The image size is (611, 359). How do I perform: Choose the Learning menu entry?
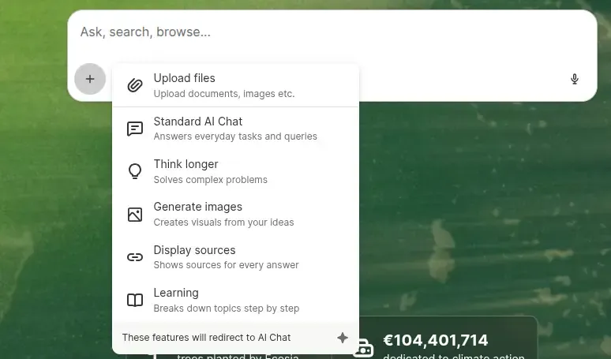click(x=235, y=300)
